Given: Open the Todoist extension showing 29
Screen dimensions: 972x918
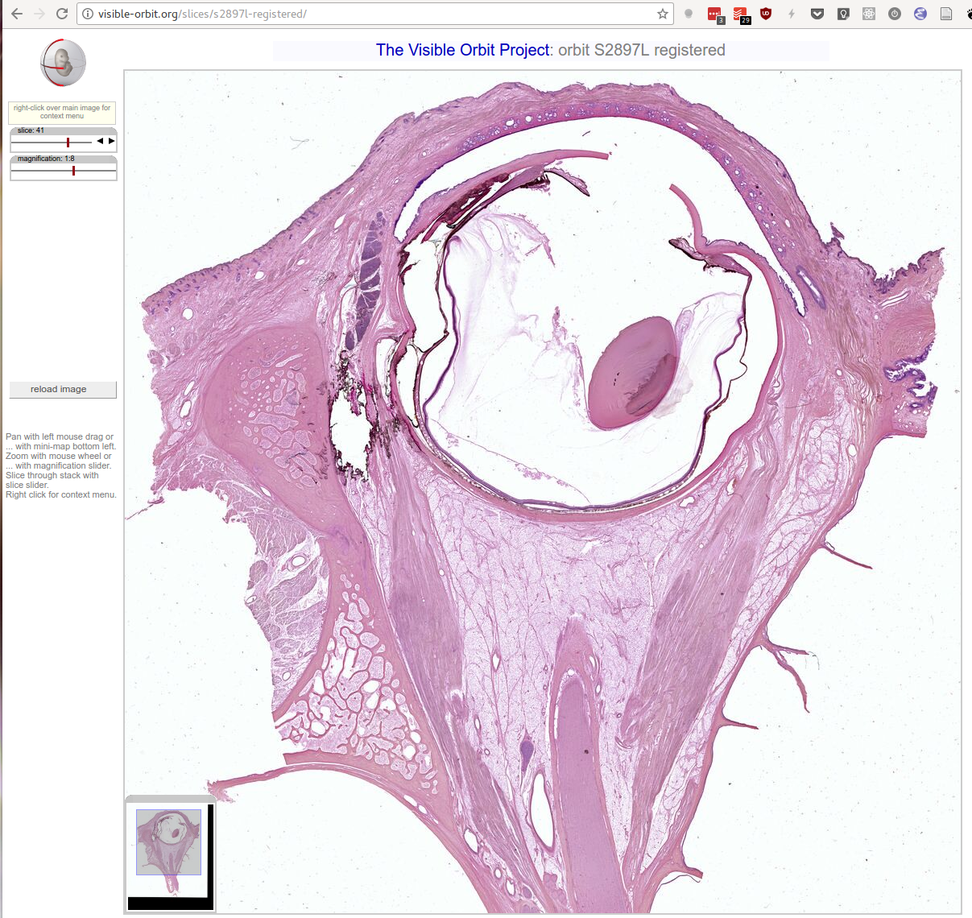Looking at the screenshot, I should (741, 14).
